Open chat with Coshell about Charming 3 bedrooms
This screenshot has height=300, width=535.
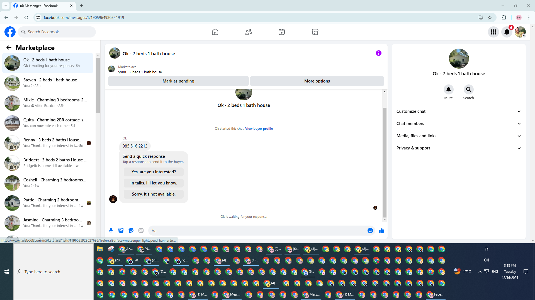48,183
